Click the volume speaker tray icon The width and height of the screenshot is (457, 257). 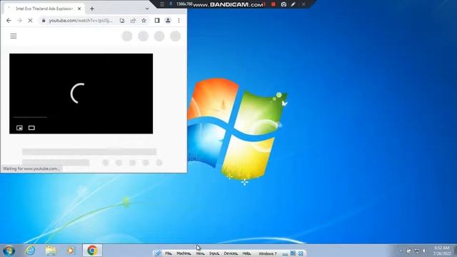424,251
